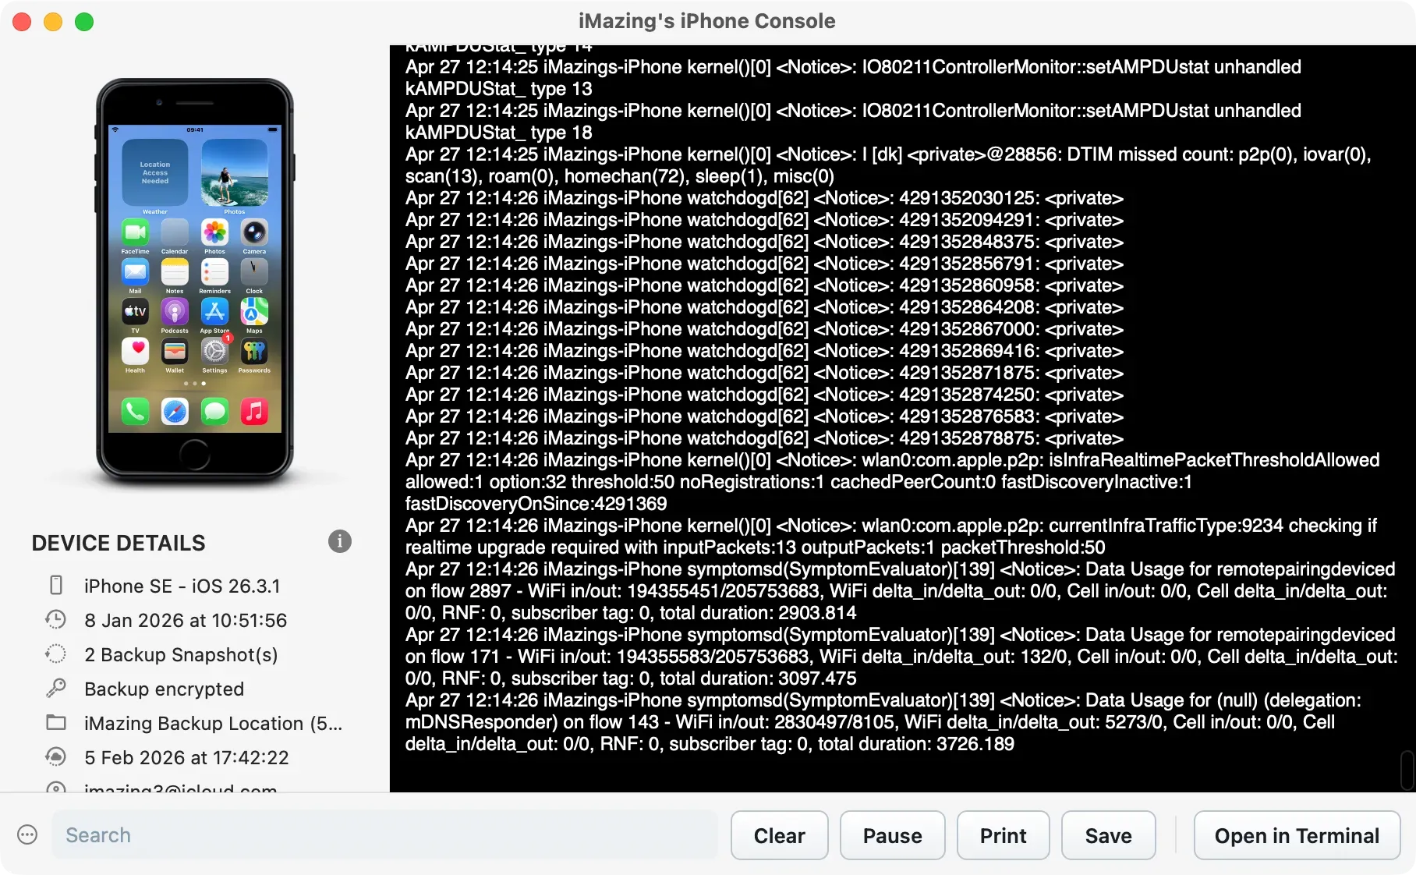Click Photos widget on iPhone preview
The width and height of the screenshot is (1416, 875).
[234, 172]
